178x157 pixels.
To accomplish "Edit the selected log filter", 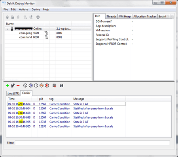I will (13, 86).
